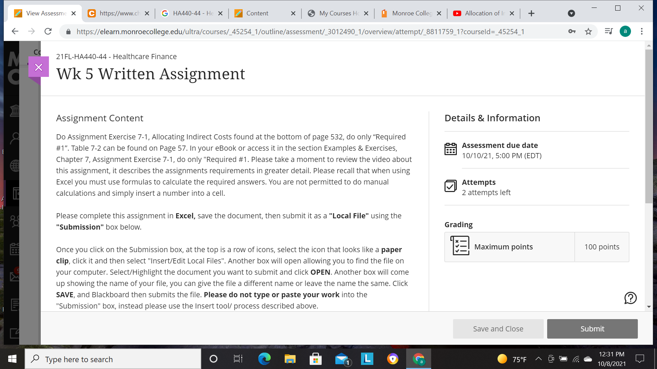Viewport: 657px width, 369px height.
Task: Expand hidden icons in the system tray
Action: [x=538, y=359]
